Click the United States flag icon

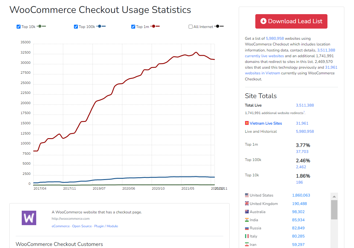click(x=247, y=195)
